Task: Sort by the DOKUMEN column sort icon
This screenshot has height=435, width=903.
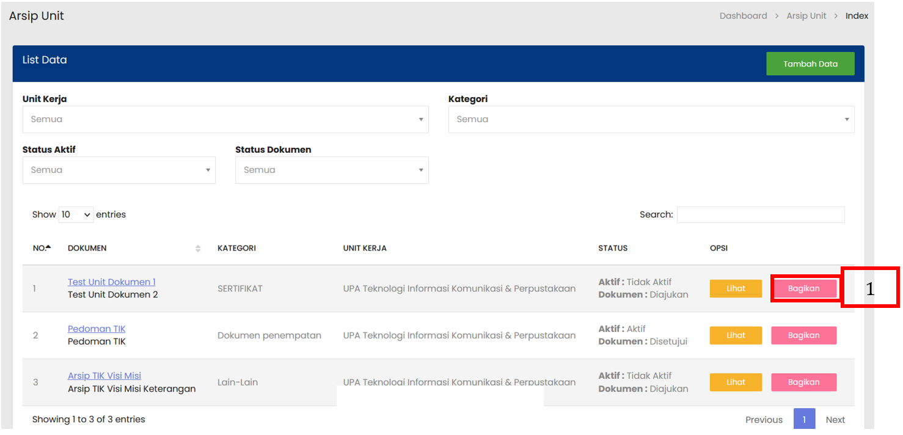Action: coord(198,248)
